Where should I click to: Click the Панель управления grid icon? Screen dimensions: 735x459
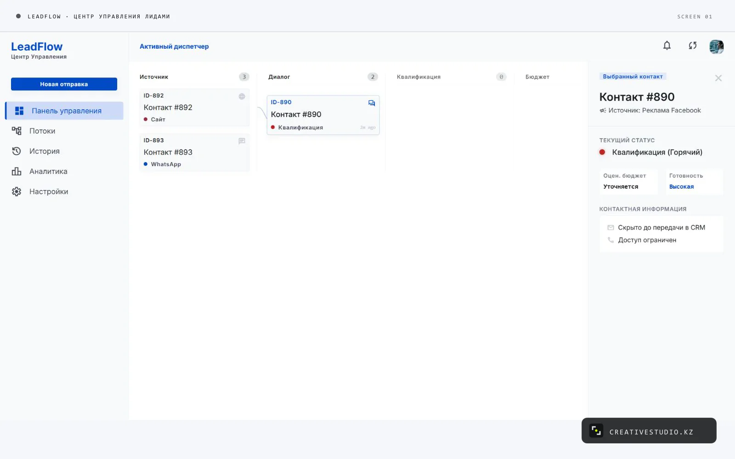19,111
